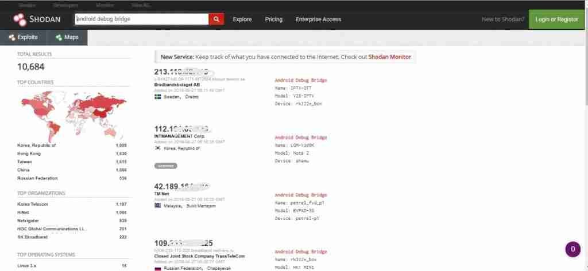Viewport: 588px width, 271px height.
Task: Click Korea, Republic of in second result
Action: pyautogui.click(x=181, y=148)
